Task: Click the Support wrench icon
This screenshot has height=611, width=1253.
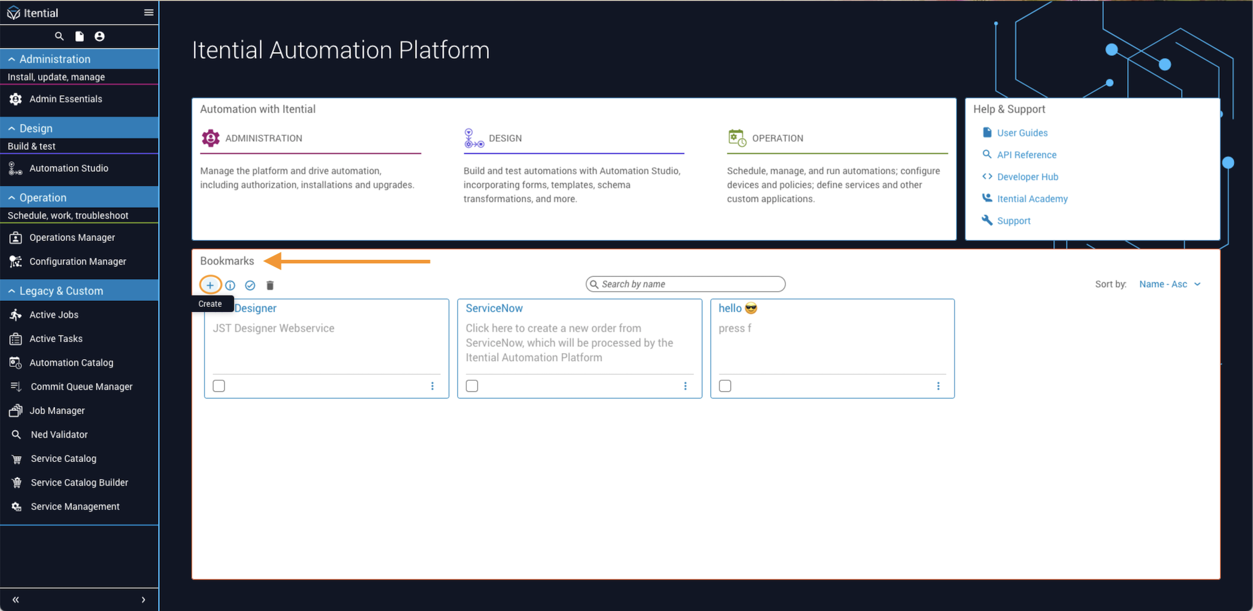Action: click(987, 220)
